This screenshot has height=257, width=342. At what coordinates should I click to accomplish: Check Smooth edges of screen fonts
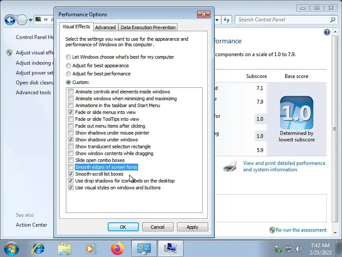coord(71,167)
